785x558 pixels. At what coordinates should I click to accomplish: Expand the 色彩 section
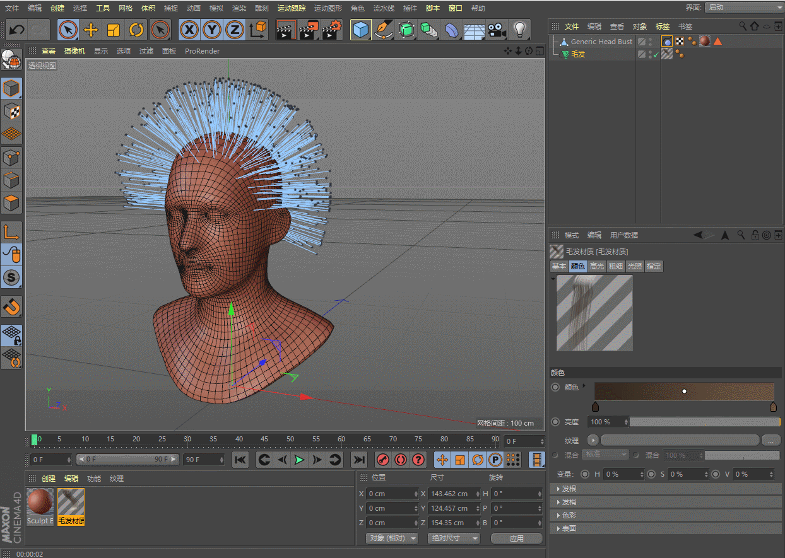click(666, 515)
